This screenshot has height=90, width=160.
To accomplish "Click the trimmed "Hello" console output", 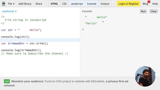I will click(91, 23).
